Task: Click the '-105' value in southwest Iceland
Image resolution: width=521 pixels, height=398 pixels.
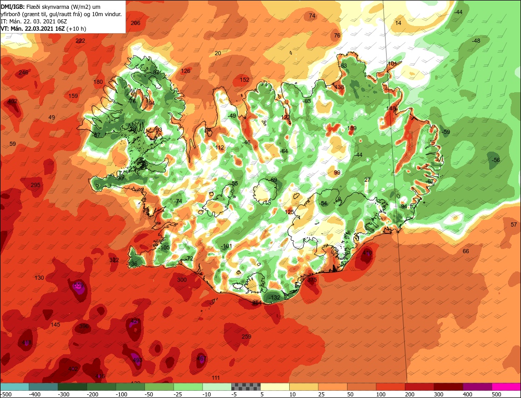Action: [164, 247]
